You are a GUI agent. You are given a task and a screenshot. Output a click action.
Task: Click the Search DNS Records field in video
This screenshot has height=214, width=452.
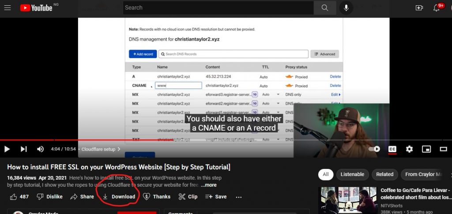click(234, 54)
